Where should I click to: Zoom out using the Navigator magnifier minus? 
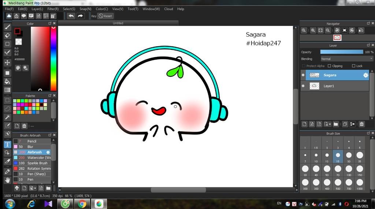(x=328, y=30)
